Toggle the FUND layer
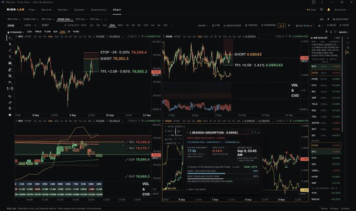This screenshot has height=211, width=356. [76, 32]
